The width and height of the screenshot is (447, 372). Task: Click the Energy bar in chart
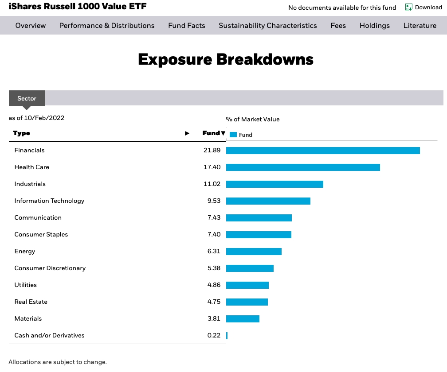coord(254,251)
